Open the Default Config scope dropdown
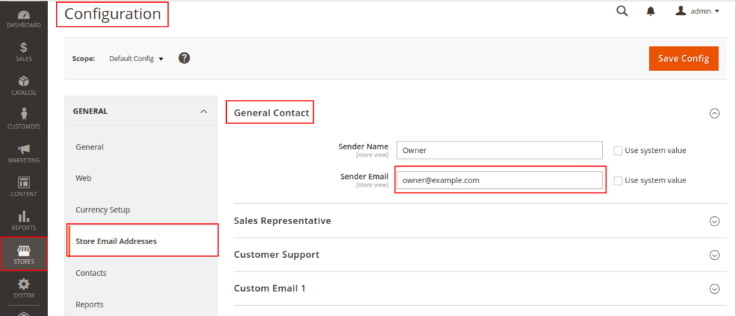This screenshot has width=735, height=316. pyautogui.click(x=136, y=59)
